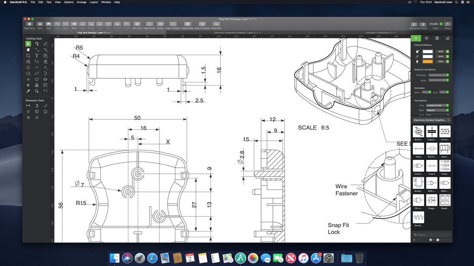Select the Fuse 5 symbol thumbnail
This screenshot has height=266, width=474.
tap(432, 166)
